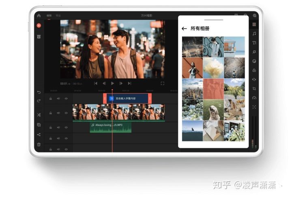This screenshot has width=292, height=197.
Task: Mute the subtitle track speaker
Action: click(58, 98)
